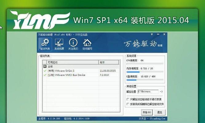Open the 驱动列表 driver list tab

coord(45,44)
